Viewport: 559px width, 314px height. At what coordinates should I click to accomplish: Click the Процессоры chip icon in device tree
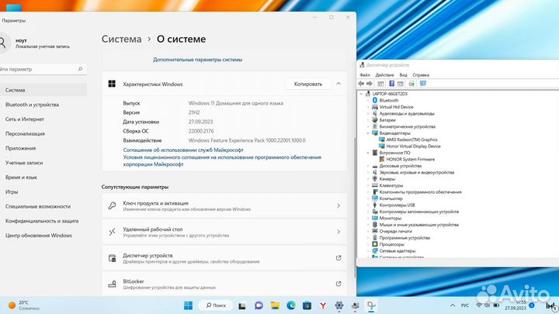375,244
